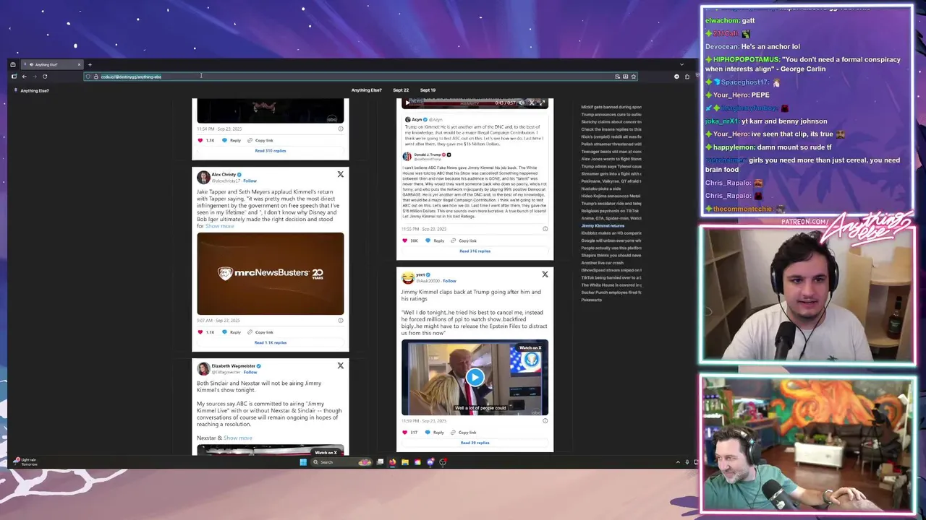
Task: Jump to Another live car crash outline item
Action: 603,263
